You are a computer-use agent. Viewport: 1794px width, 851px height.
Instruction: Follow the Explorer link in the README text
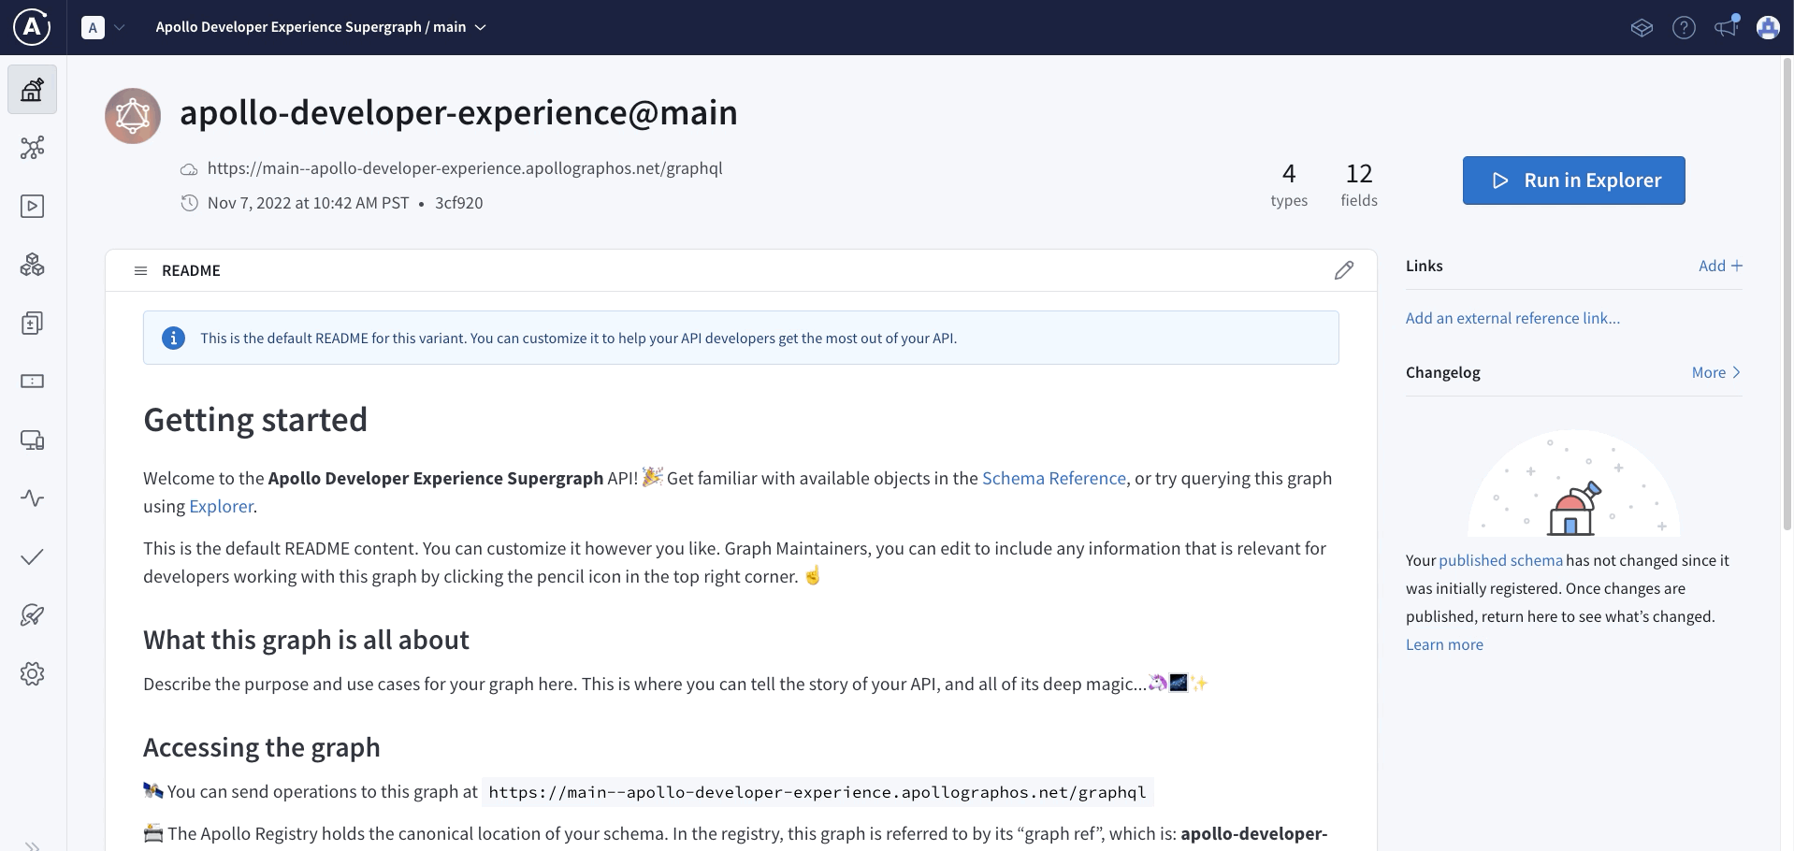[221, 506]
